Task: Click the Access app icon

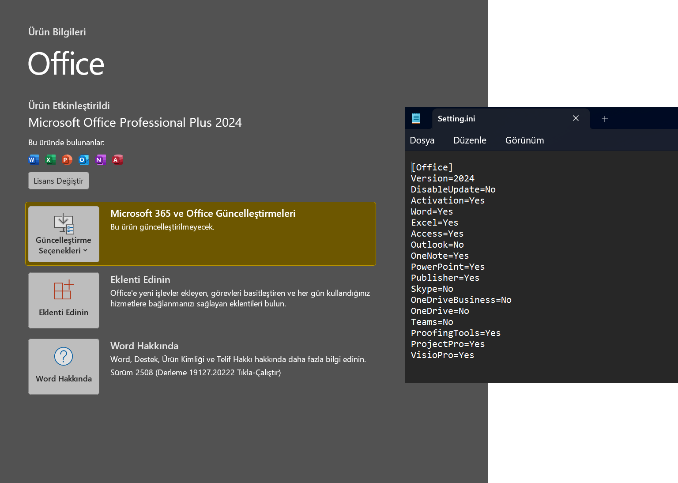Action: (117, 160)
